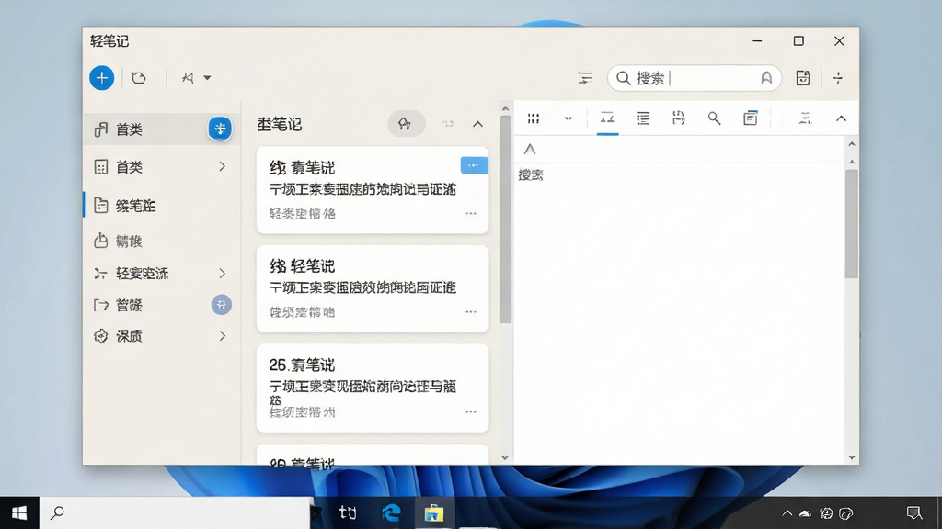Click the editor scrollbar top up arrow
Screen dimensions: 942x529
[x=851, y=144]
